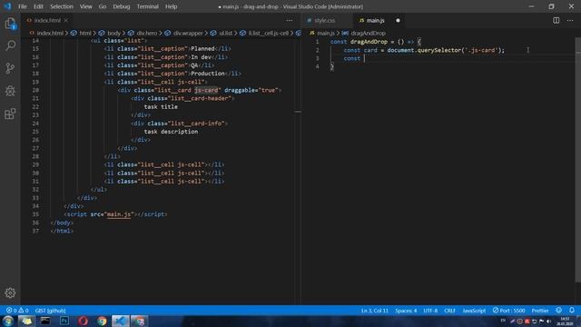The height and width of the screenshot is (327, 581).
Task: Open the Go menu
Action: [103, 6]
